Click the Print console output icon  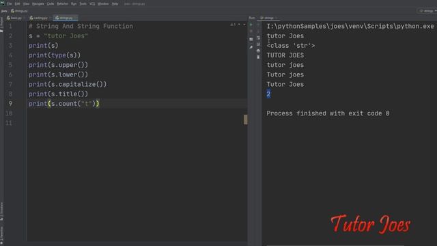click(258, 51)
